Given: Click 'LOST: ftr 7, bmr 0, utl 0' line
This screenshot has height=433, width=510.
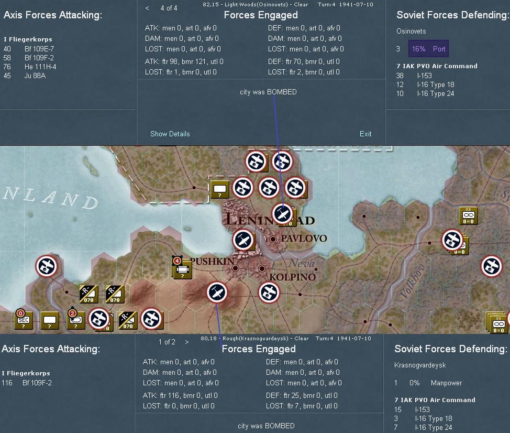Looking at the screenshot, I should (x=302, y=406).
